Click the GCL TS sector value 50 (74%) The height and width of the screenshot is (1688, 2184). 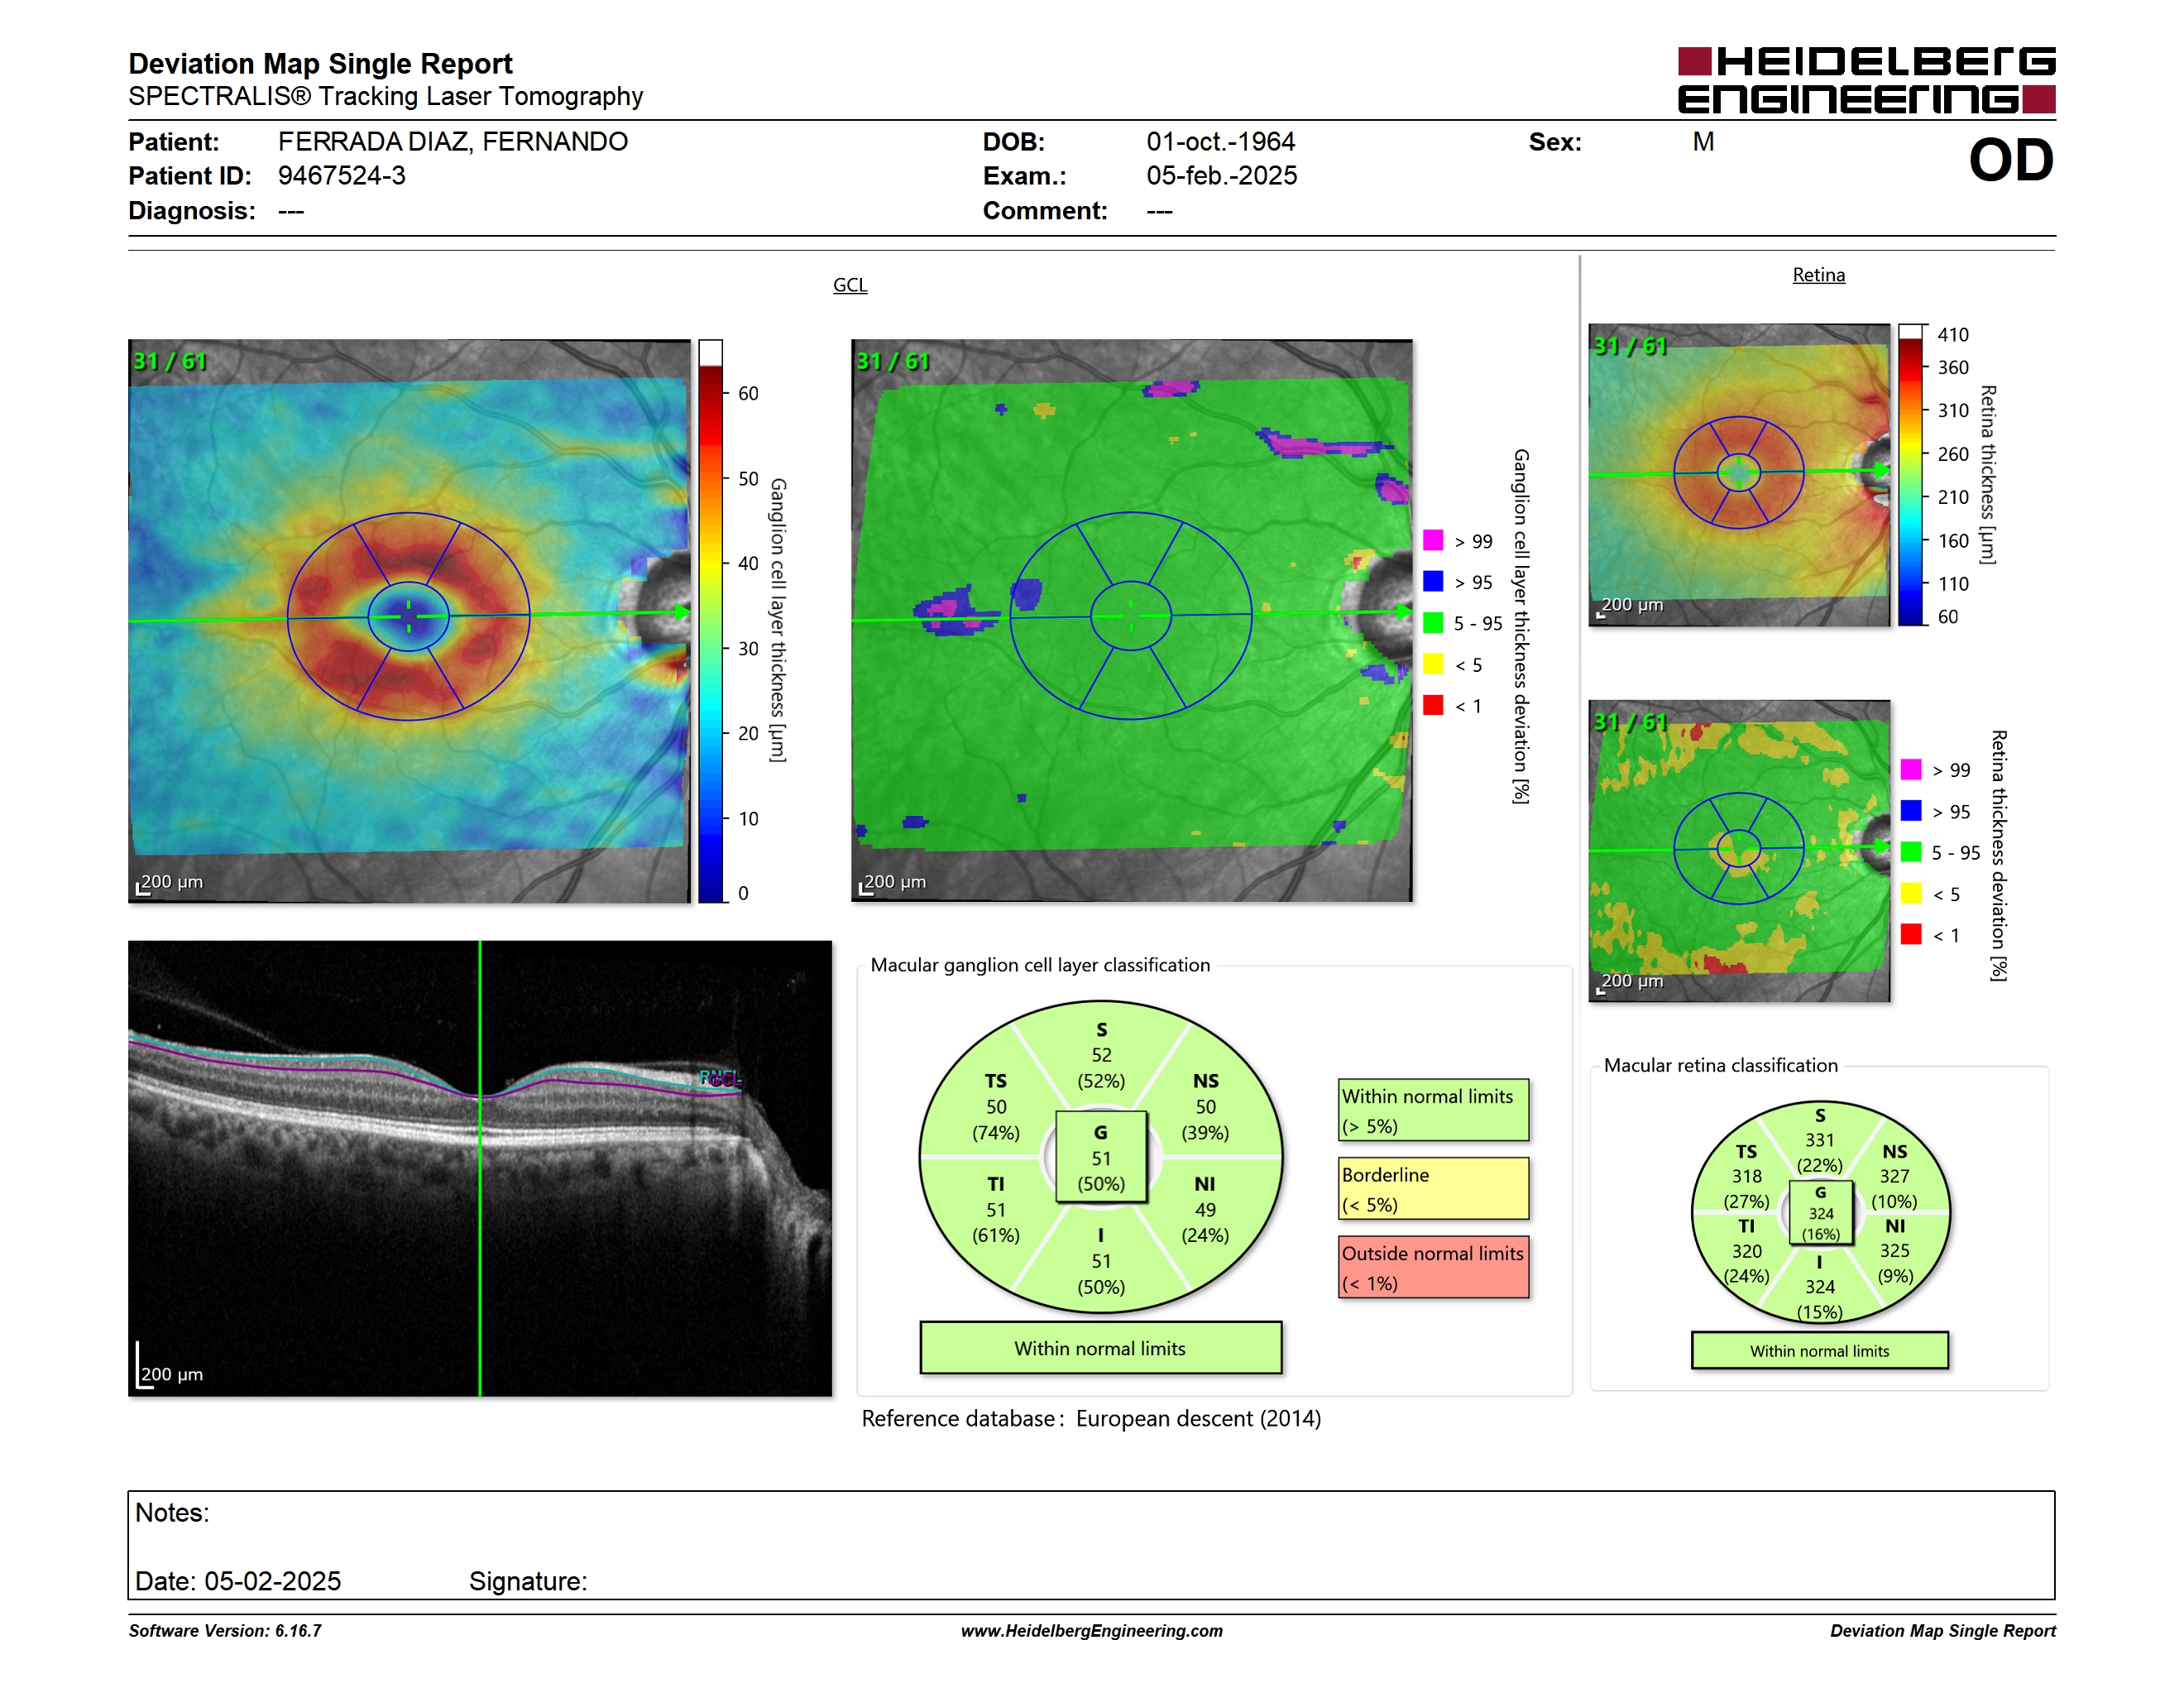pyautogui.click(x=996, y=1107)
